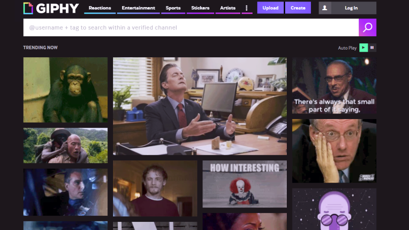
Task: Open the Stickers menu
Action: tap(200, 8)
